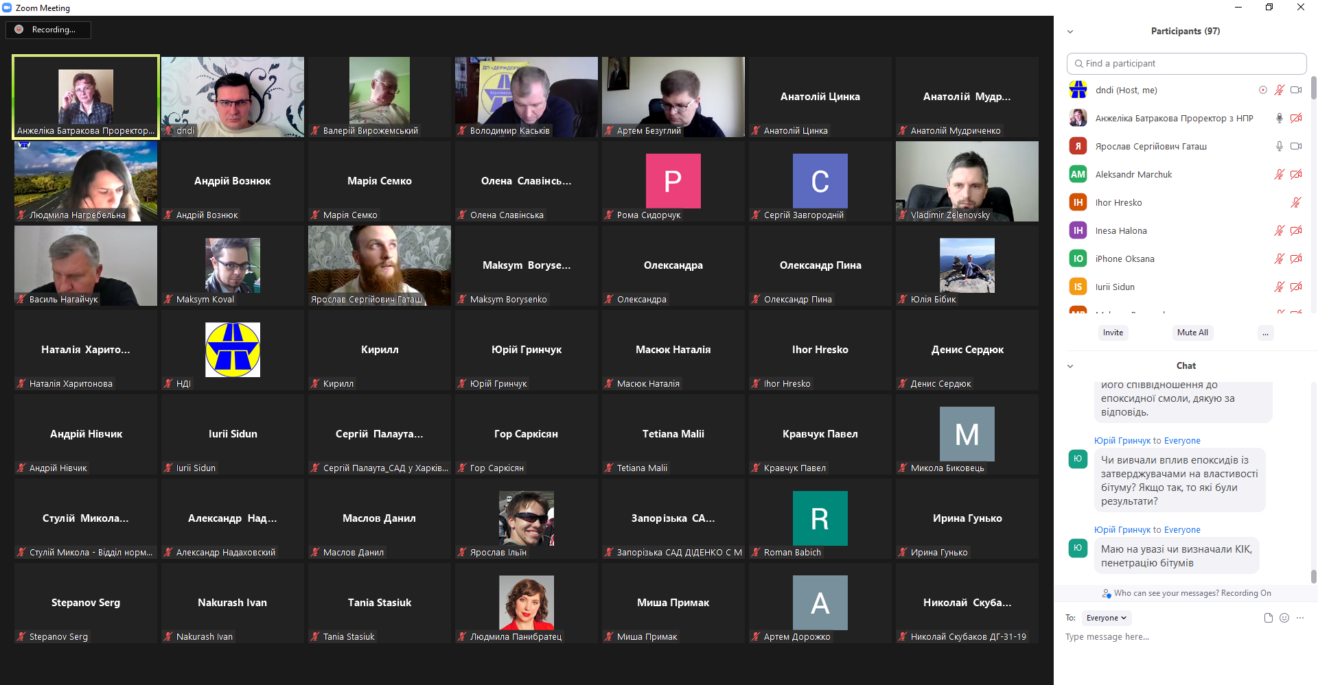1318x685 pixels.
Task: Click dndi host avatar in participants list
Action: pos(1078,90)
